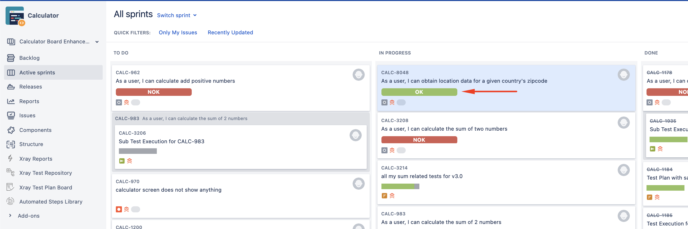Click test plan type icon on CALC-3214
The width and height of the screenshot is (688, 229).
point(384,196)
